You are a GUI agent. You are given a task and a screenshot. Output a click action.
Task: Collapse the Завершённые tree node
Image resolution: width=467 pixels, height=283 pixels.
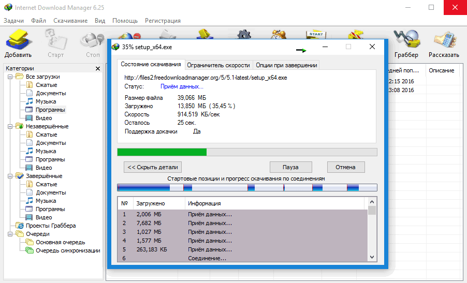tap(10, 176)
